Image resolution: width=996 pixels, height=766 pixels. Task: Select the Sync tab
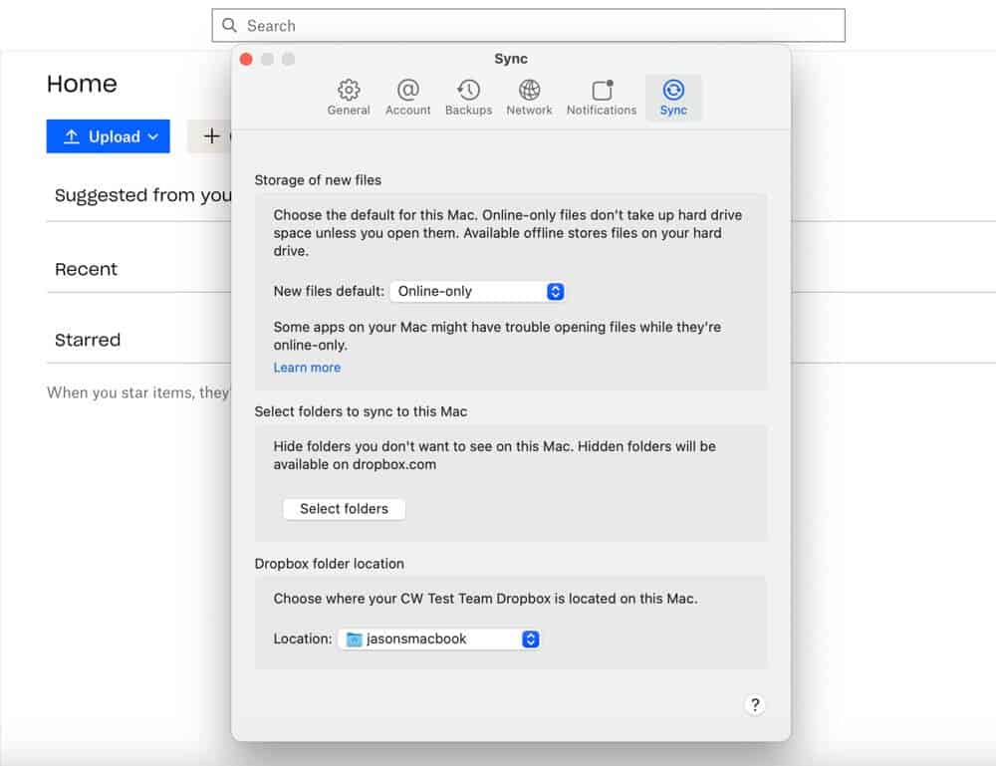coord(673,98)
